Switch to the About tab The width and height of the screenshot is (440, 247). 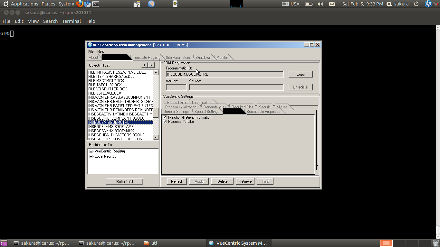pos(93,58)
